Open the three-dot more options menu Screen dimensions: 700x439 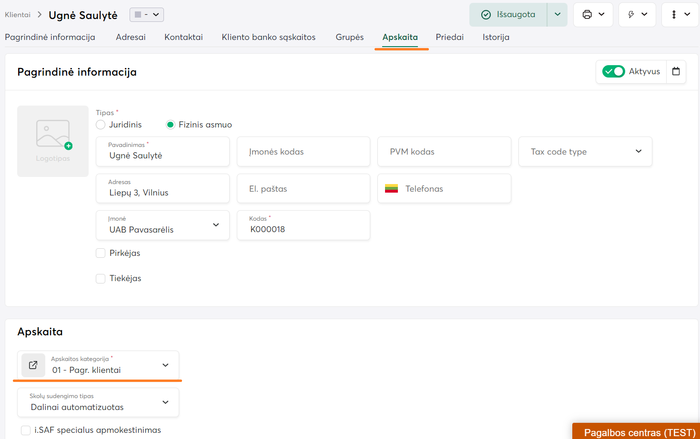click(674, 15)
